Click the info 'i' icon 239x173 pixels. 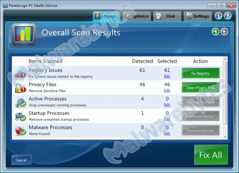point(218,16)
